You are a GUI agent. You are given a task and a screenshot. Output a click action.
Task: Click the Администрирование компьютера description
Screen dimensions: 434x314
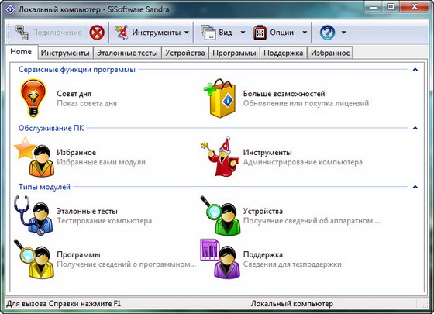(303, 162)
